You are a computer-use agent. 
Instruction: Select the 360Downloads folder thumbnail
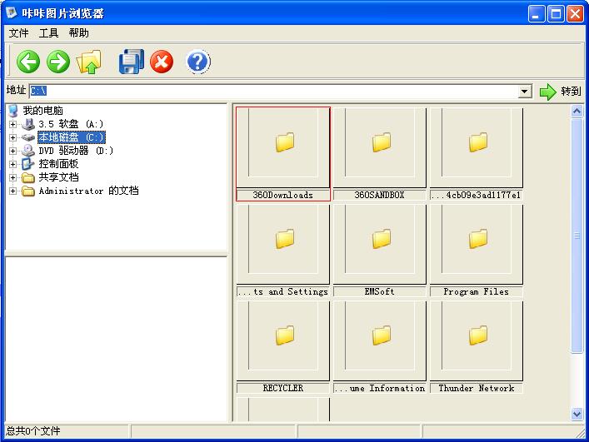point(283,147)
